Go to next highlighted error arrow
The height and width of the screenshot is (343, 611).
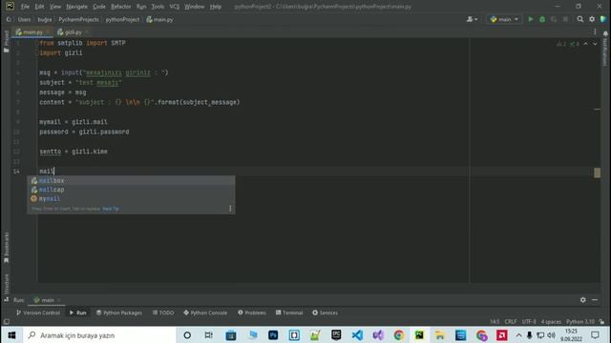595,44
